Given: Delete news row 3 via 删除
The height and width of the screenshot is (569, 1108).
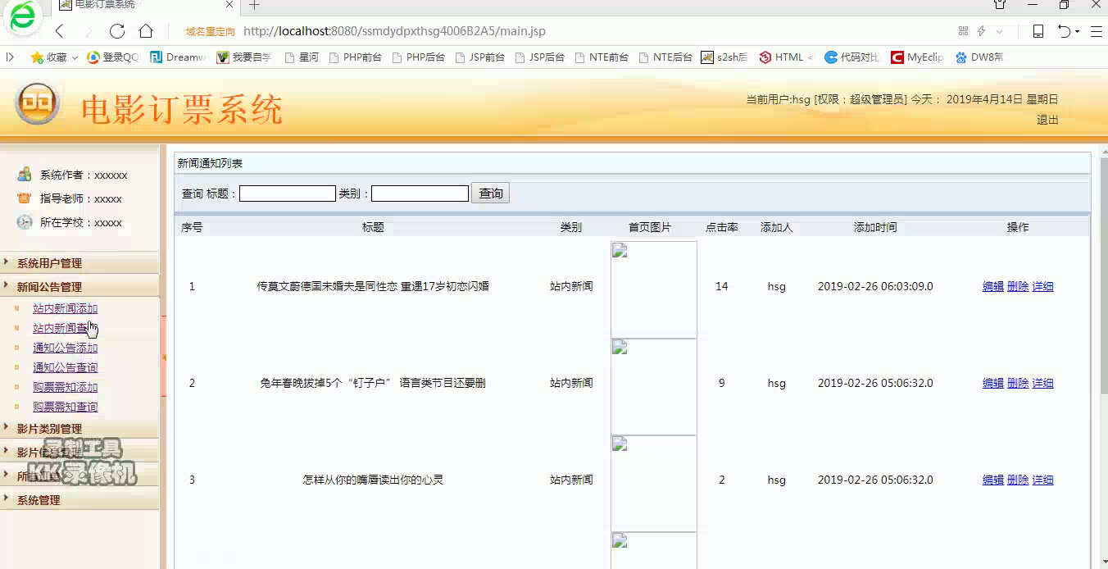Looking at the screenshot, I should point(1018,480).
